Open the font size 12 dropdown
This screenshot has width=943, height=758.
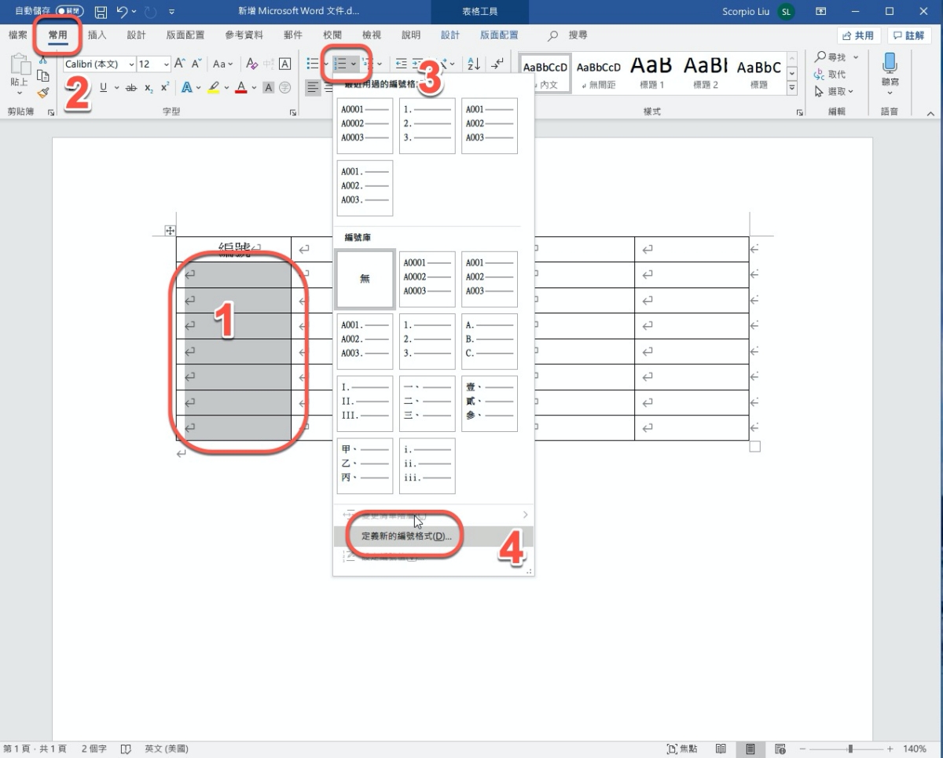click(x=166, y=64)
